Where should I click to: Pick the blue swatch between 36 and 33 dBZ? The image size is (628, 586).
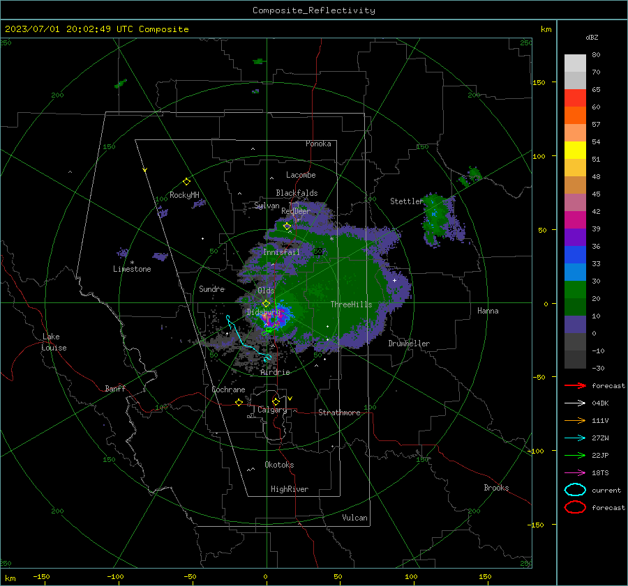tap(575, 255)
